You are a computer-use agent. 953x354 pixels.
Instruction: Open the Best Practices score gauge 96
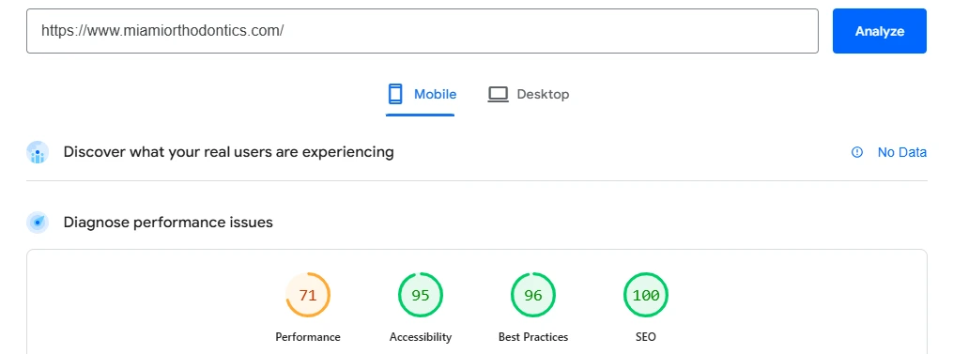533,295
